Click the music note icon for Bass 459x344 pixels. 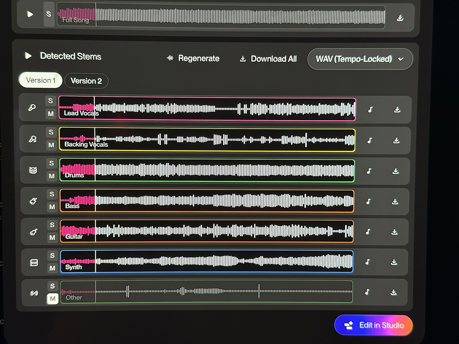click(368, 201)
